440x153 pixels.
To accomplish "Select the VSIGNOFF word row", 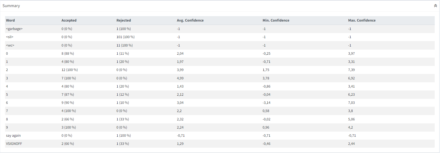I will [220, 144].
